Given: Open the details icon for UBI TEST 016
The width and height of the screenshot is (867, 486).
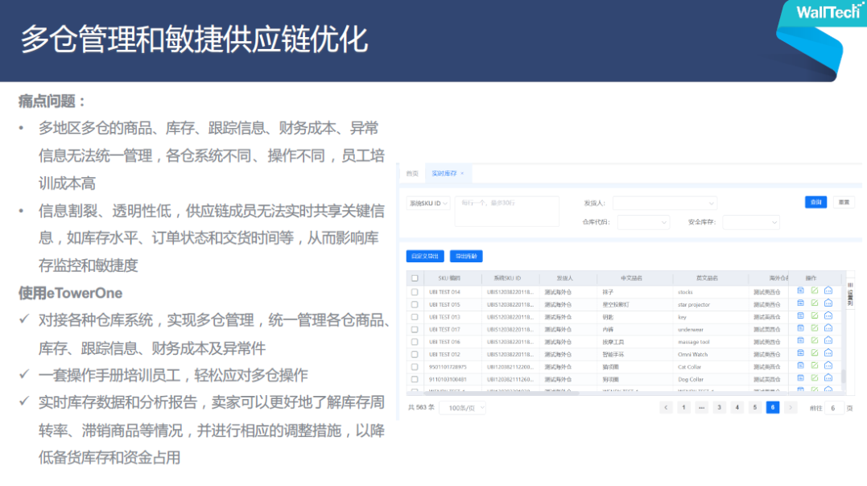Looking at the screenshot, I should coord(800,341).
